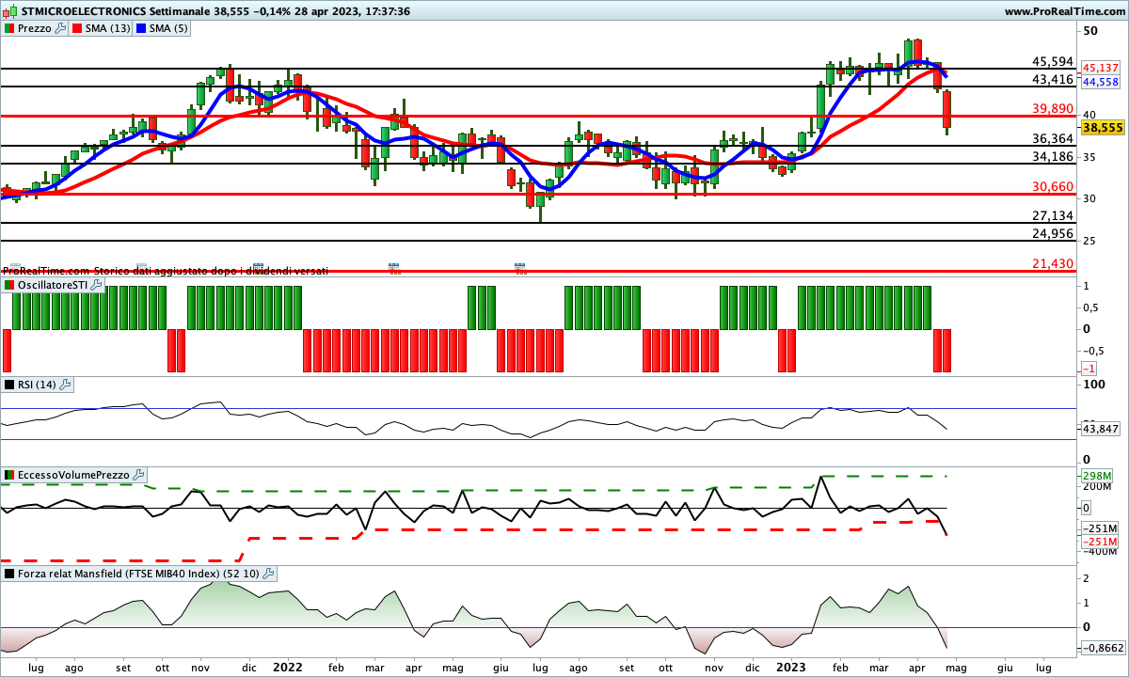Click the dividend event icon near giu 2022
Viewport: 1129px width, 677px height.
(518, 267)
